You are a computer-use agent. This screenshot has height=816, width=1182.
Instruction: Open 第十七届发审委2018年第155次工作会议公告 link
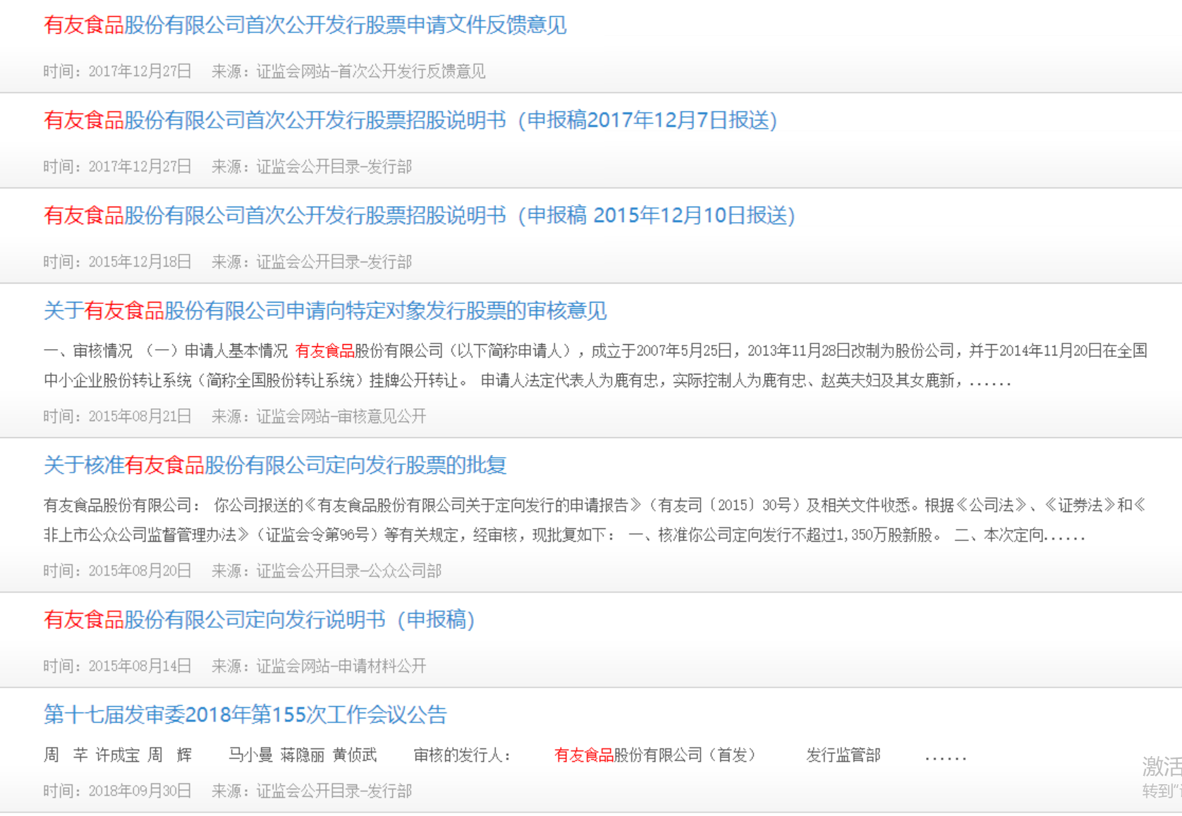(245, 714)
